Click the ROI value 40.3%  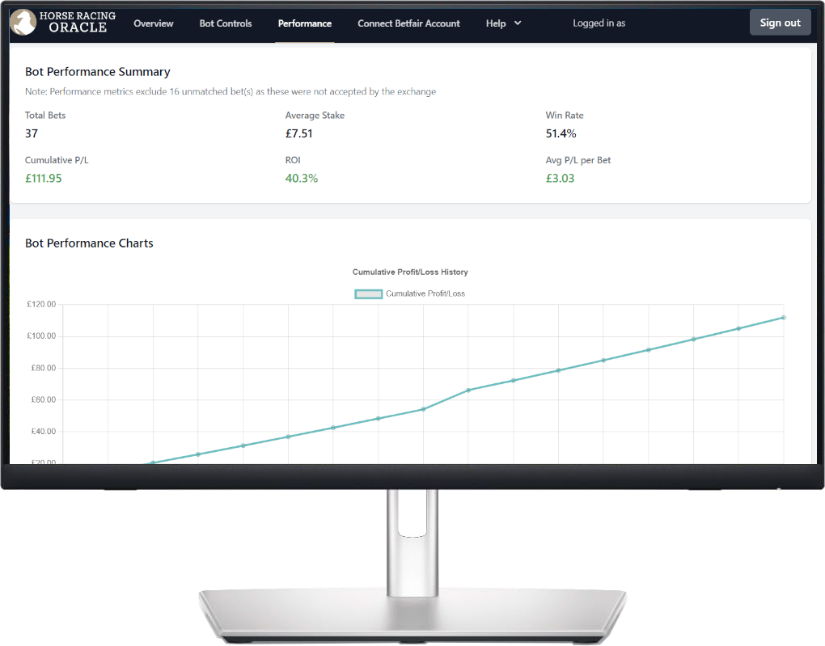[302, 179]
